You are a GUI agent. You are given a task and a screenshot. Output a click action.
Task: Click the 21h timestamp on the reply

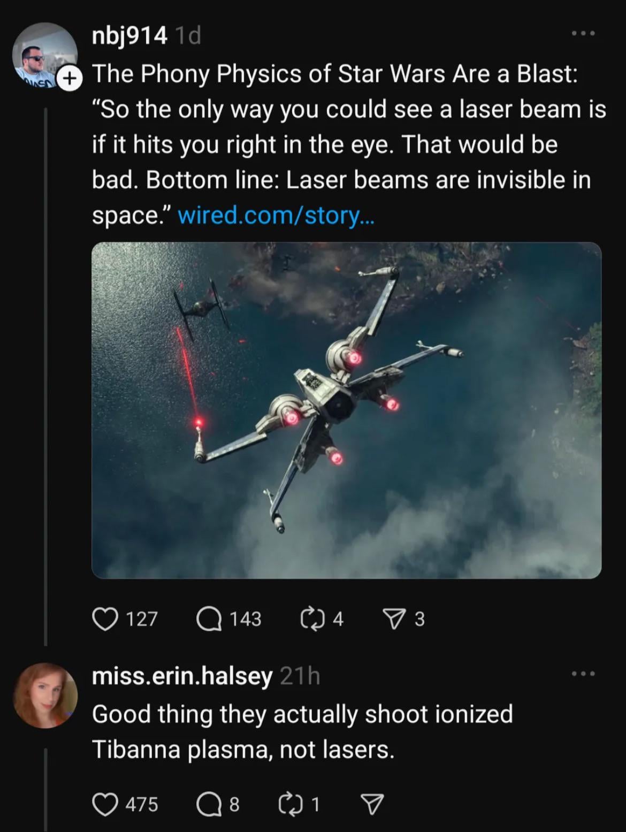pyautogui.click(x=300, y=676)
